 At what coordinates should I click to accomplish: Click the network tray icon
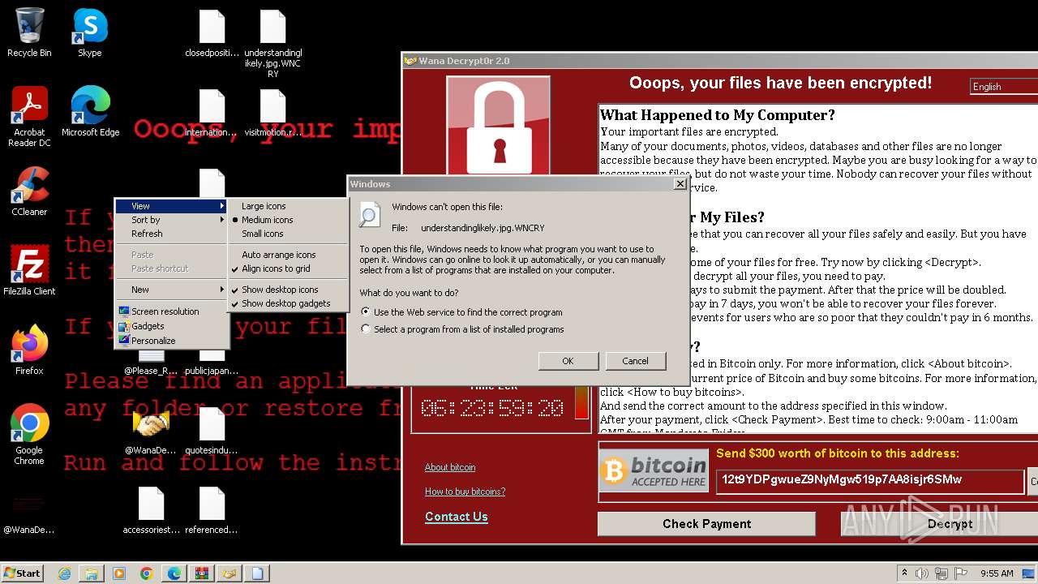tap(941, 573)
